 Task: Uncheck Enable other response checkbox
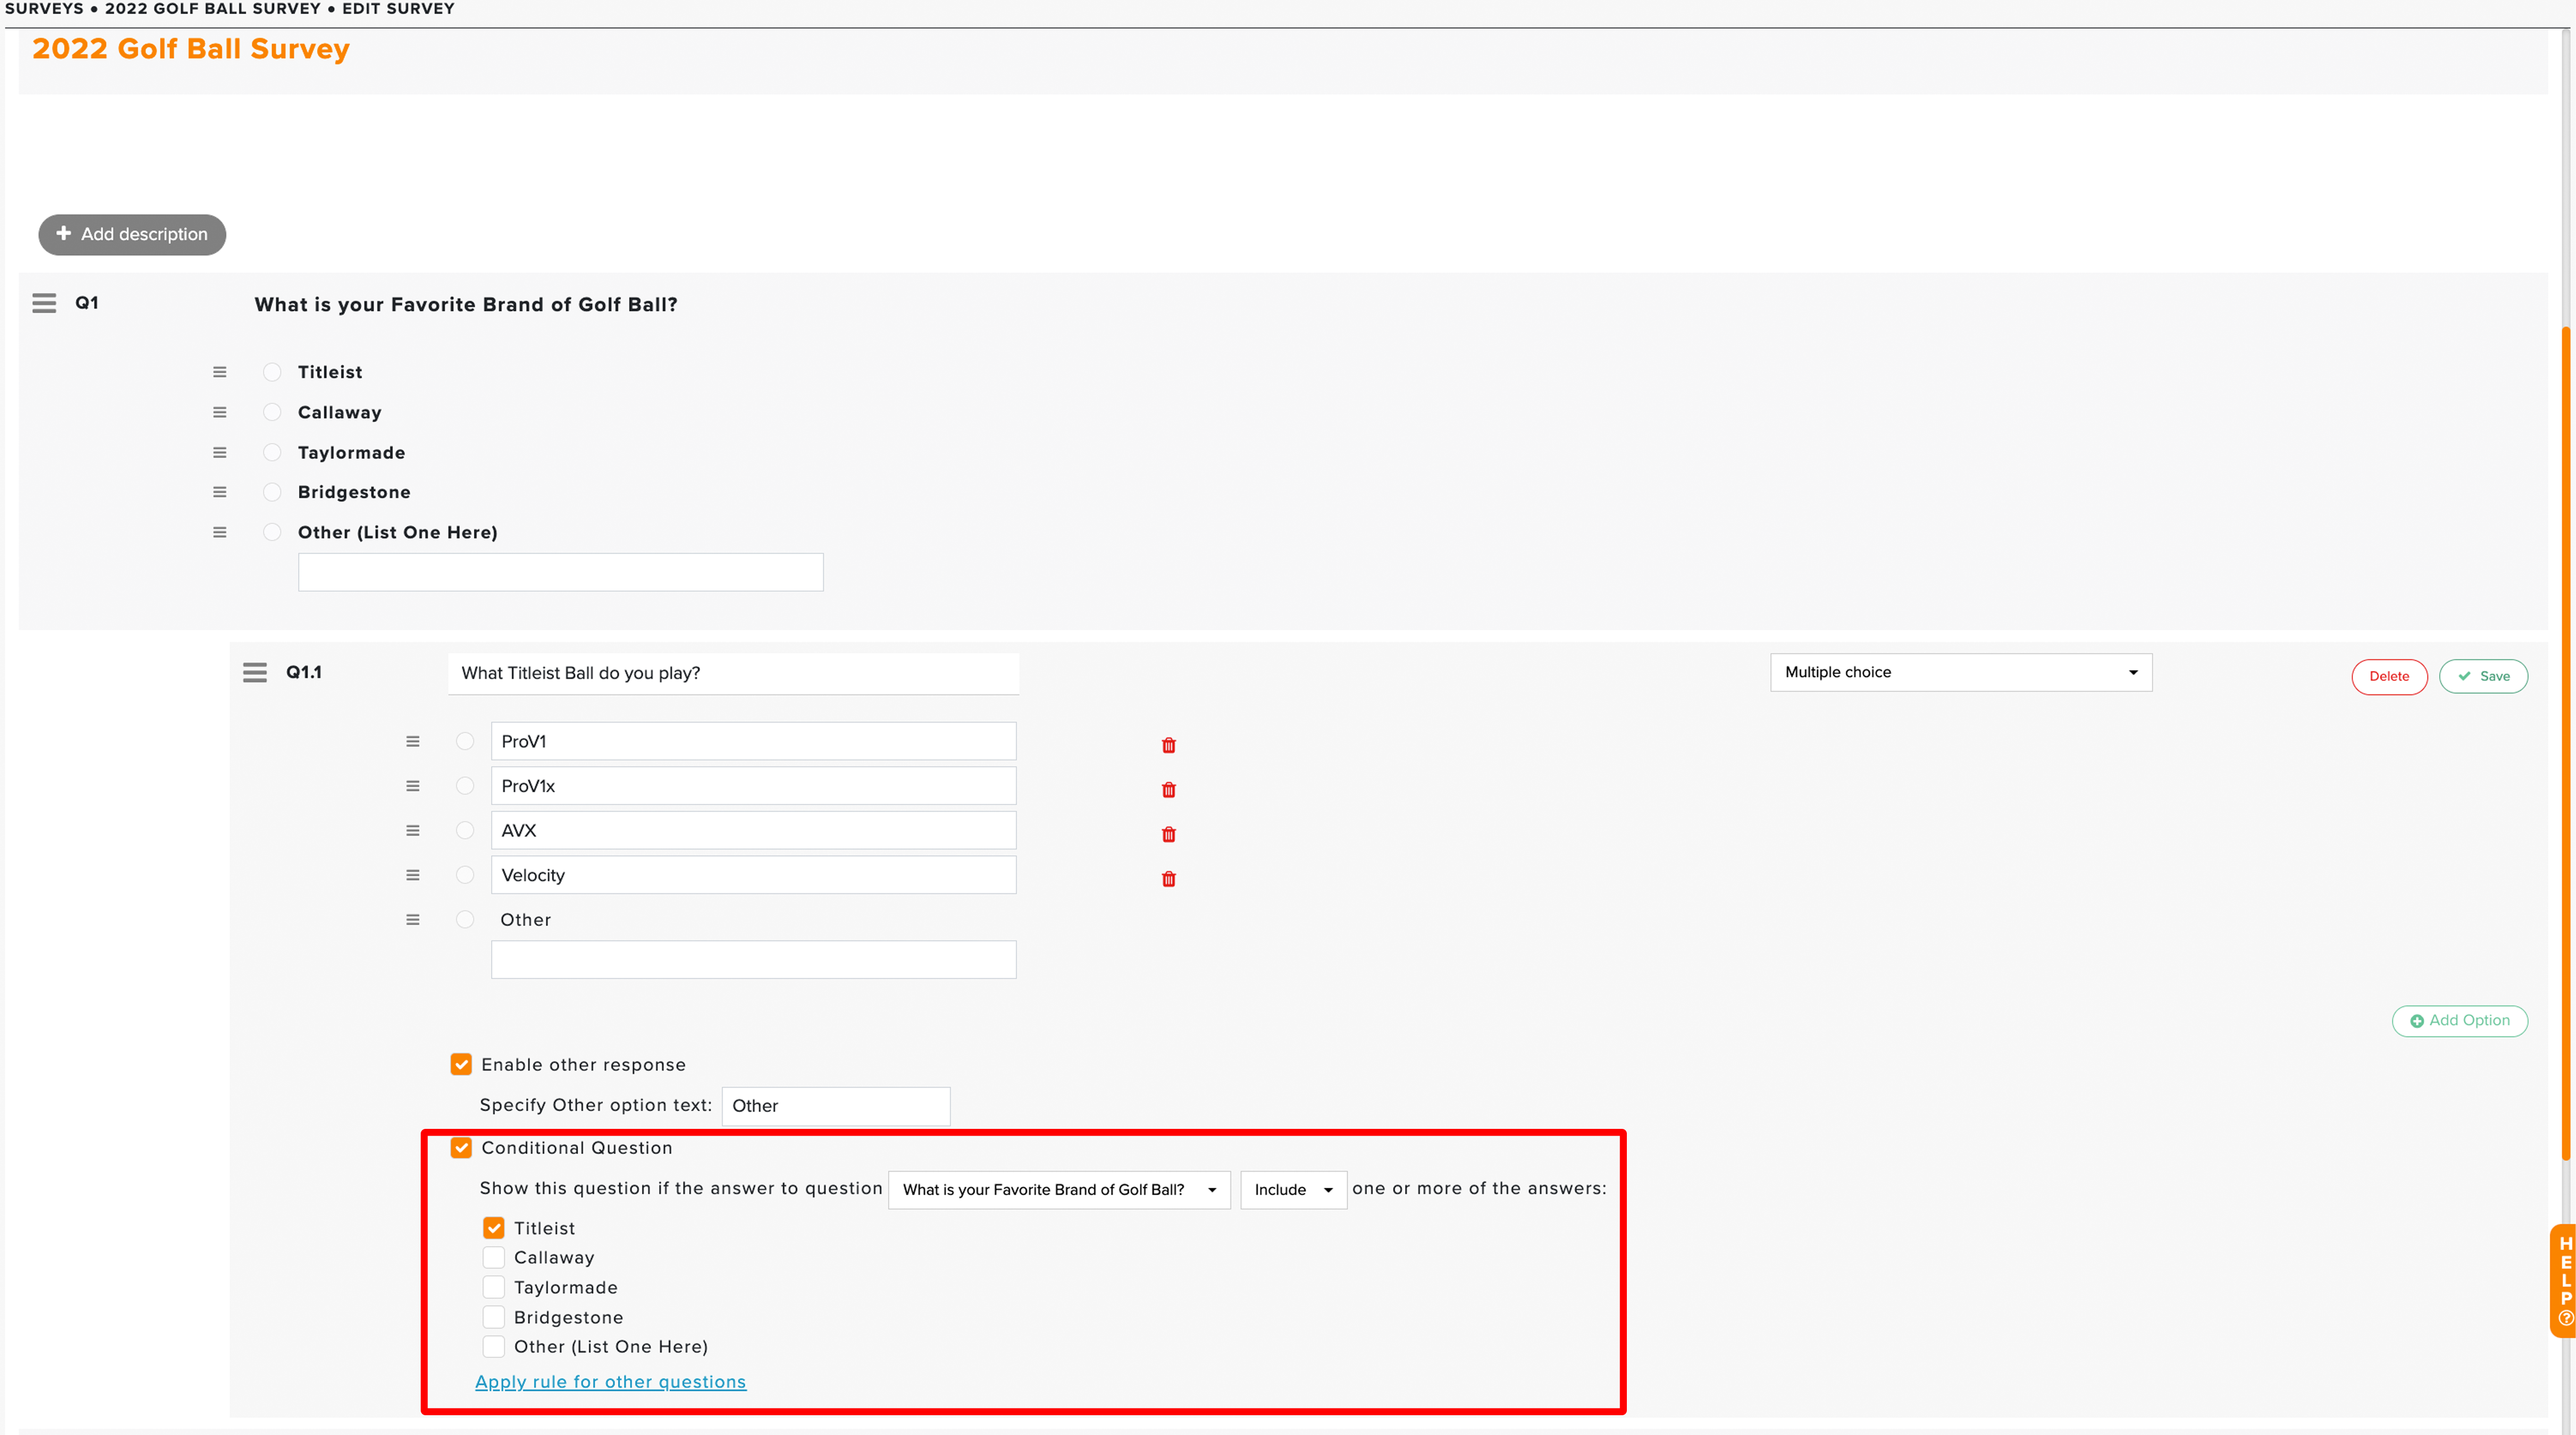[461, 1064]
